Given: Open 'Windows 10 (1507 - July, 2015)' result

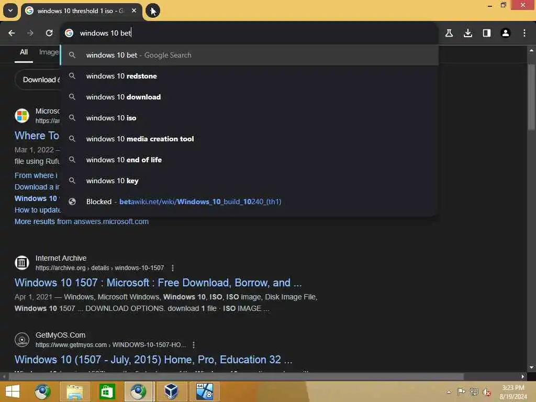Looking at the screenshot, I should tap(153, 360).
